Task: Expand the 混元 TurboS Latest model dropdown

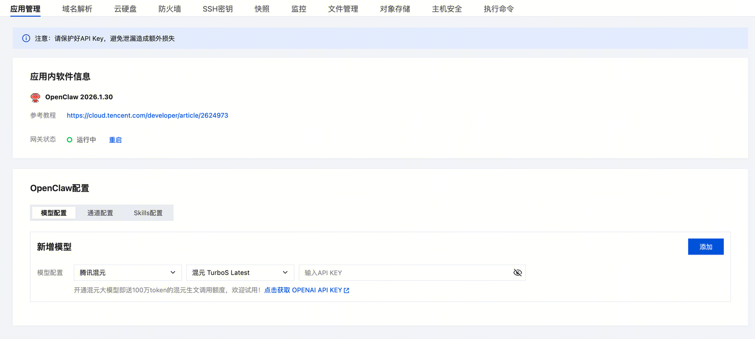Action: coord(240,273)
